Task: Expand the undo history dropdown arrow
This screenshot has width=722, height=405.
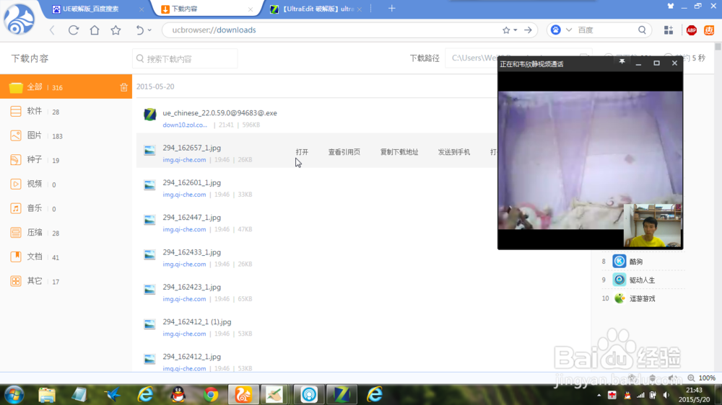Action: click(149, 30)
